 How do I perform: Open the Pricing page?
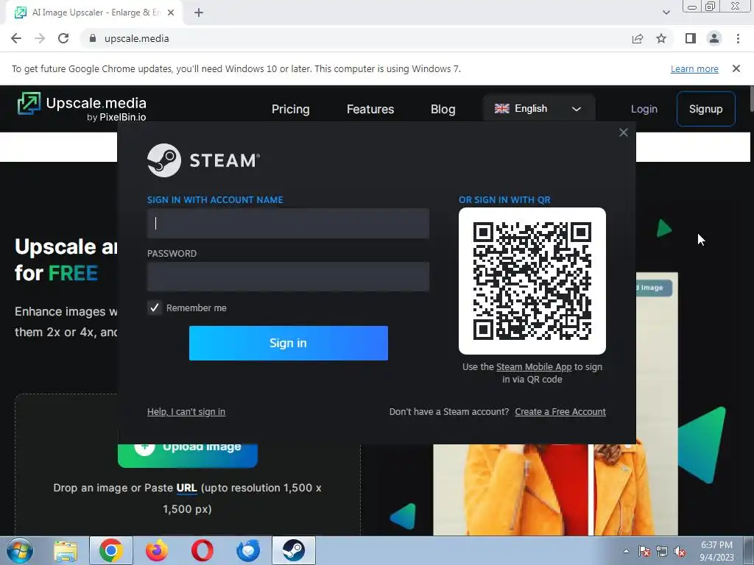(290, 109)
